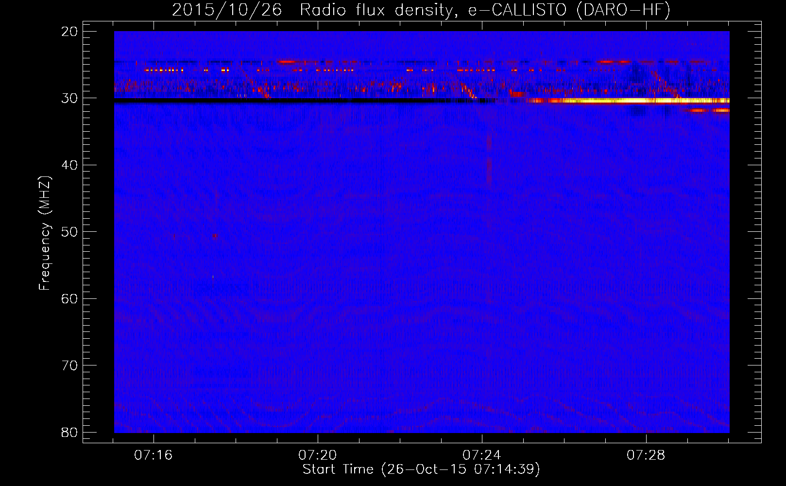
Task: Select the Frequency (MHZ) axis label
Action: (x=45, y=233)
